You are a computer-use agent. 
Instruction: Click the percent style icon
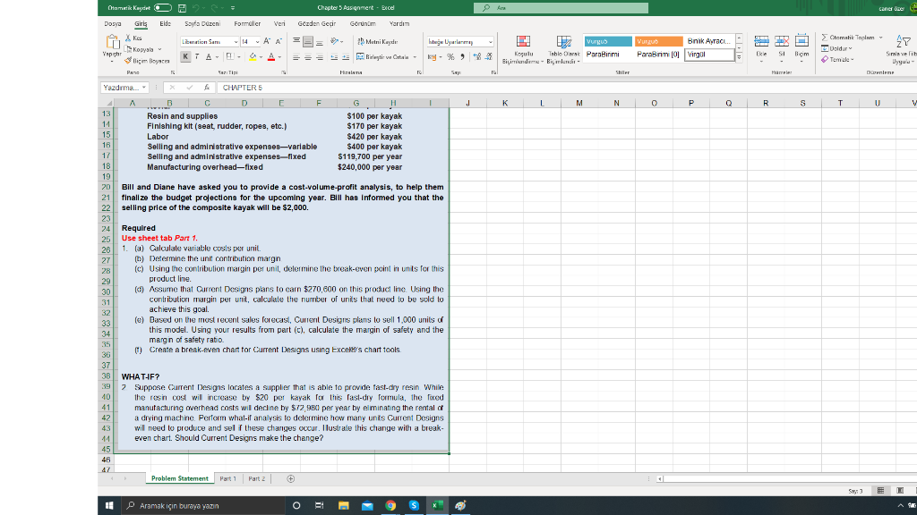451,57
